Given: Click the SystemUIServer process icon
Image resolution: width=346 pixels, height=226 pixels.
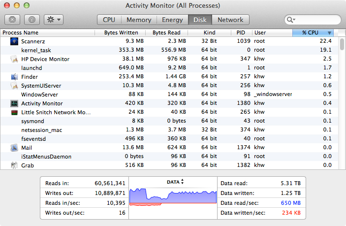Looking at the screenshot, I should click(14, 85).
